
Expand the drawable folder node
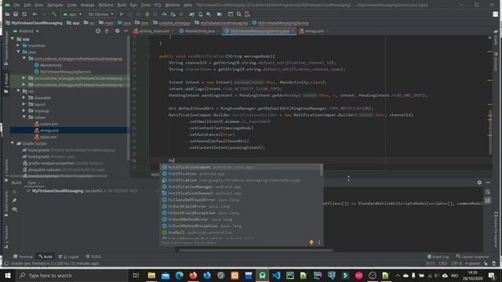[24, 97]
